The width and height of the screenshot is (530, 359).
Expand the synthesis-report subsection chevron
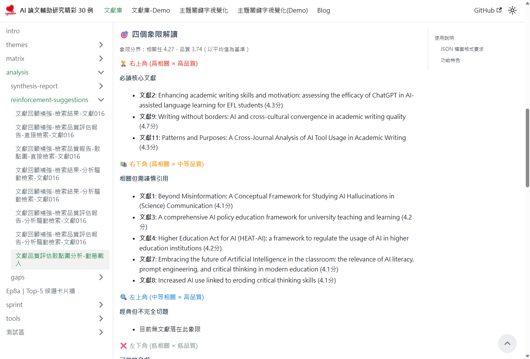pyautogui.click(x=101, y=86)
